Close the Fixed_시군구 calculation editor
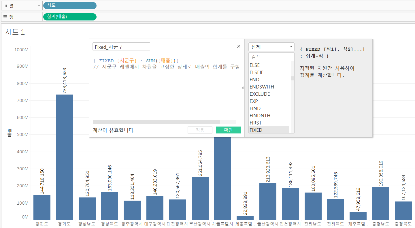Image resolution: width=415 pixels, height=228 pixels. [239, 46]
